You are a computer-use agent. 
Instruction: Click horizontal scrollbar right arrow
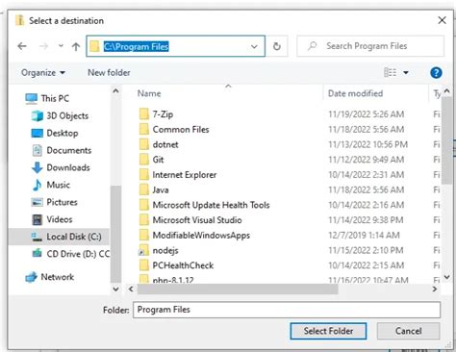435,289
